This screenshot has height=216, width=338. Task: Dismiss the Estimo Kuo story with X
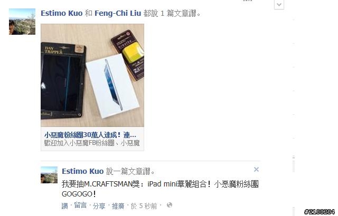pyautogui.click(x=256, y=169)
